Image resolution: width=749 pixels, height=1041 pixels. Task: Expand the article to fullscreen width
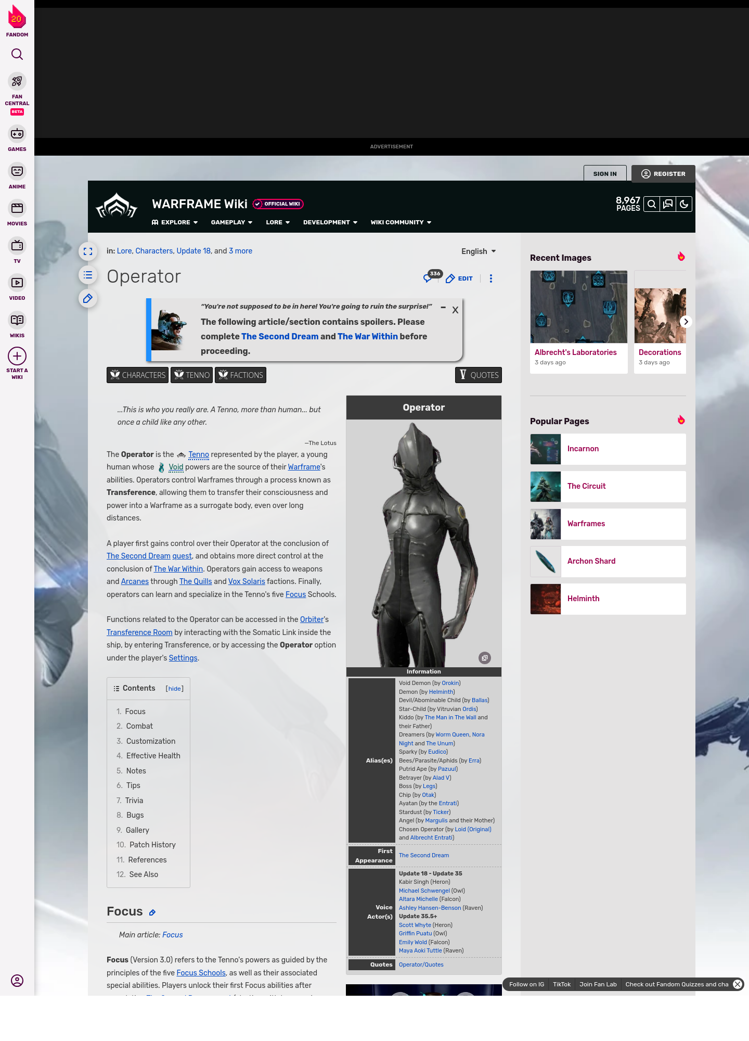click(88, 251)
